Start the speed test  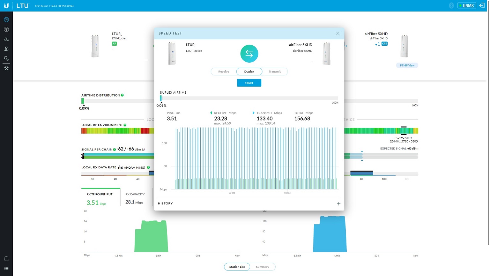249,83
